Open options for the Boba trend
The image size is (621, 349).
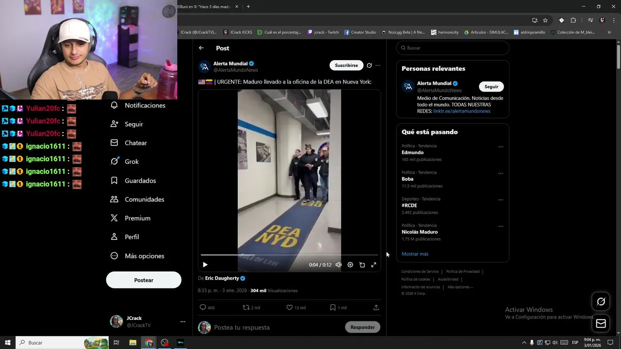click(501, 174)
